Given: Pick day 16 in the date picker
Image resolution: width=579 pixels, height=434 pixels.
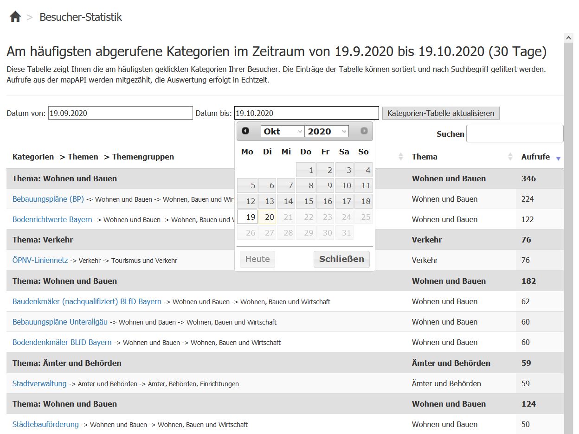Looking at the screenshot, I should click(x=325, y=202).
